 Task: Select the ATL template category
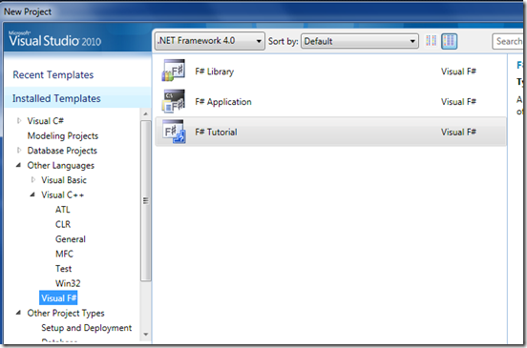pyautogui.click(x=62, y=210)
